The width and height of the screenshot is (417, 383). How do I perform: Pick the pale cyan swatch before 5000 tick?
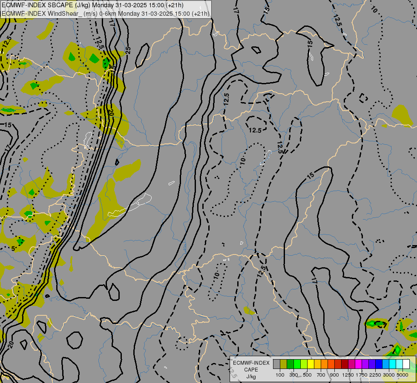point(400,364)
